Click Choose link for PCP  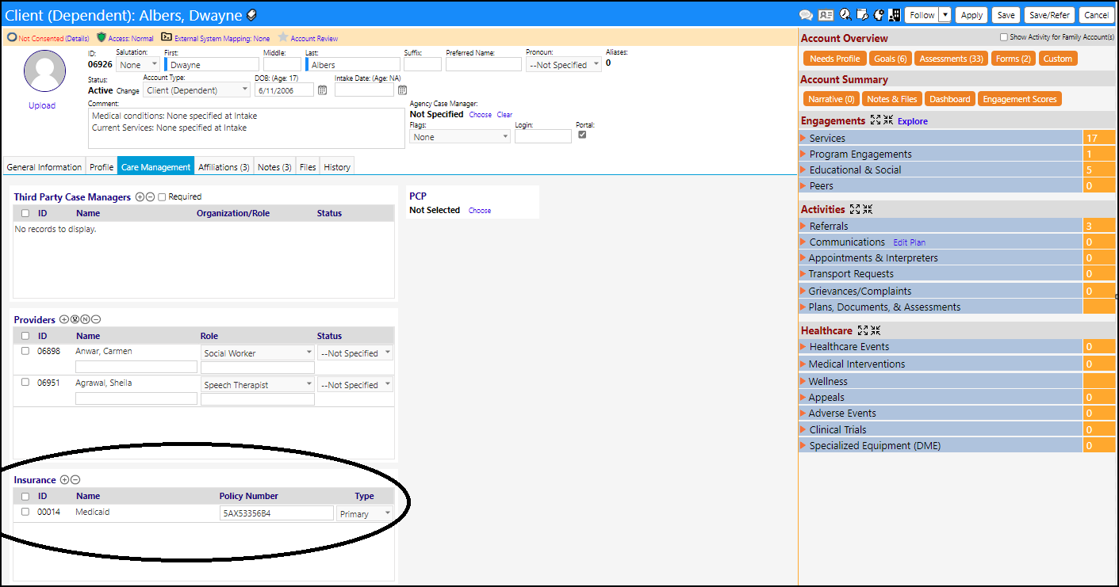coord(480,211)
